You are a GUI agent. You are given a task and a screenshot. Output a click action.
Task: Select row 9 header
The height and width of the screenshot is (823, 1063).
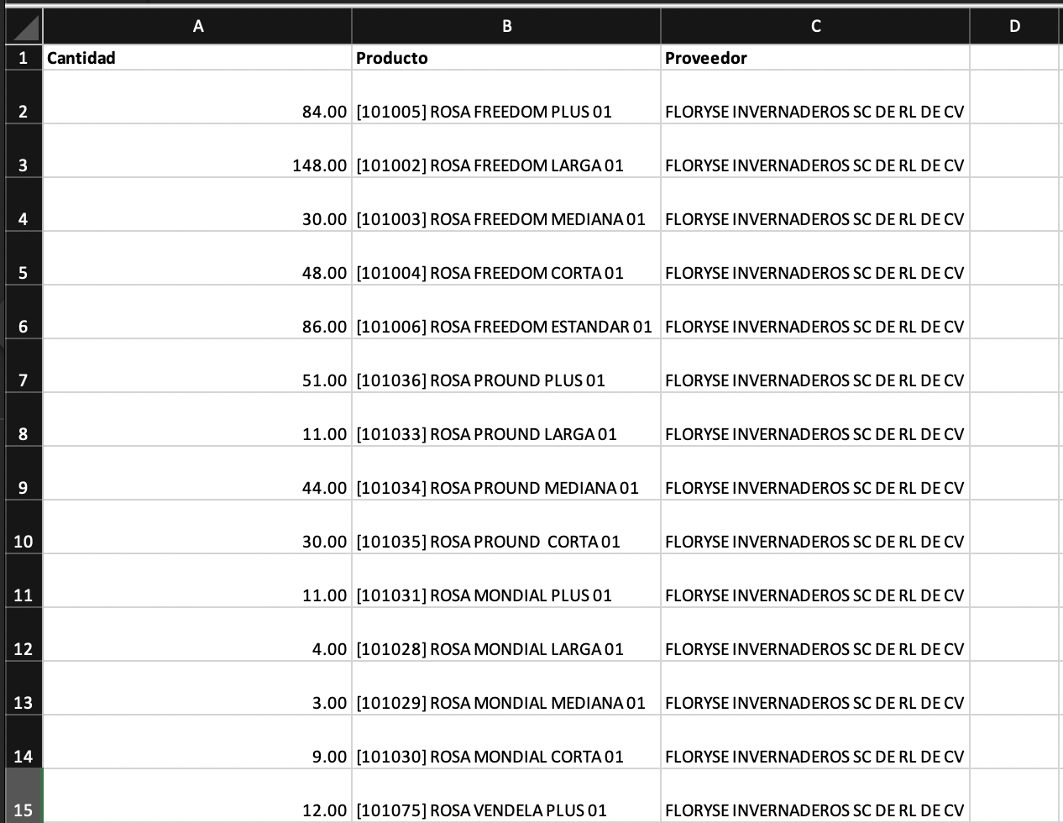tap(24, 474)
